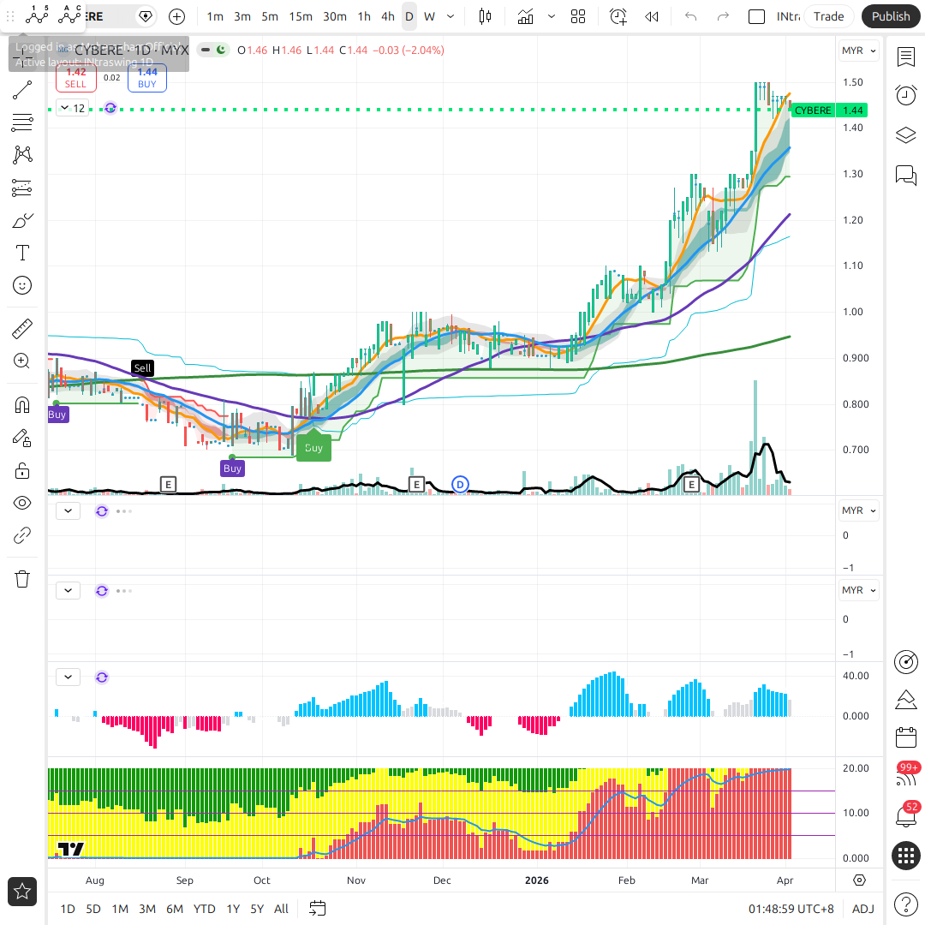Open the indicators menu in top toolbar
The height and width of the screenshot is (925, 925).
(x=526, y=16)
